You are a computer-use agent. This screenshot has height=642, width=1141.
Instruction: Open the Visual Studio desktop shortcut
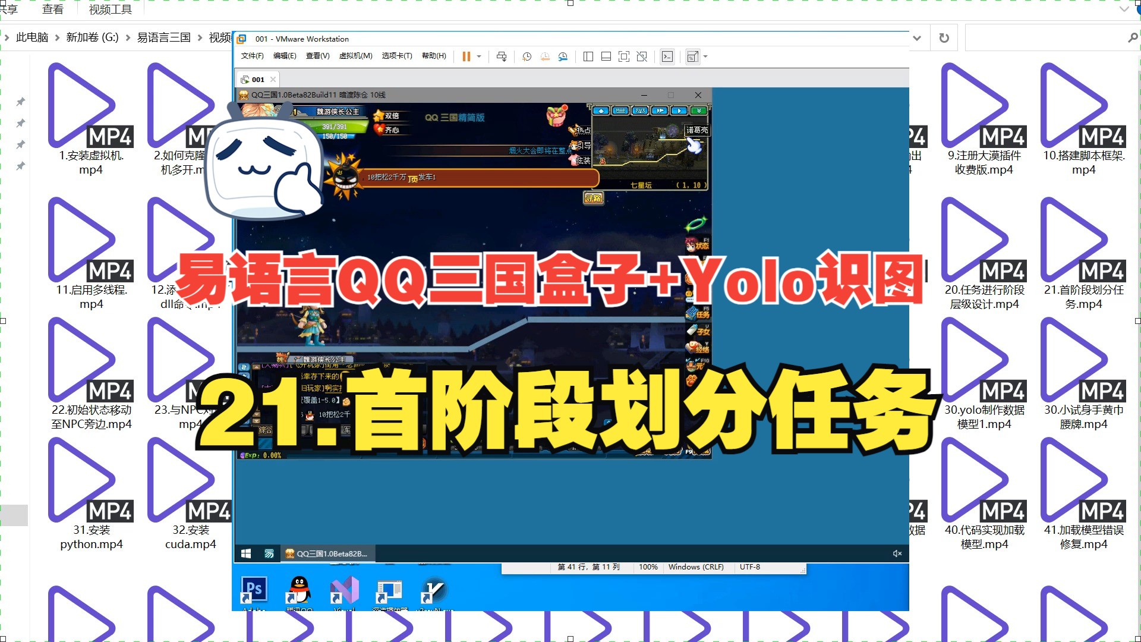[x=345, y=589]
